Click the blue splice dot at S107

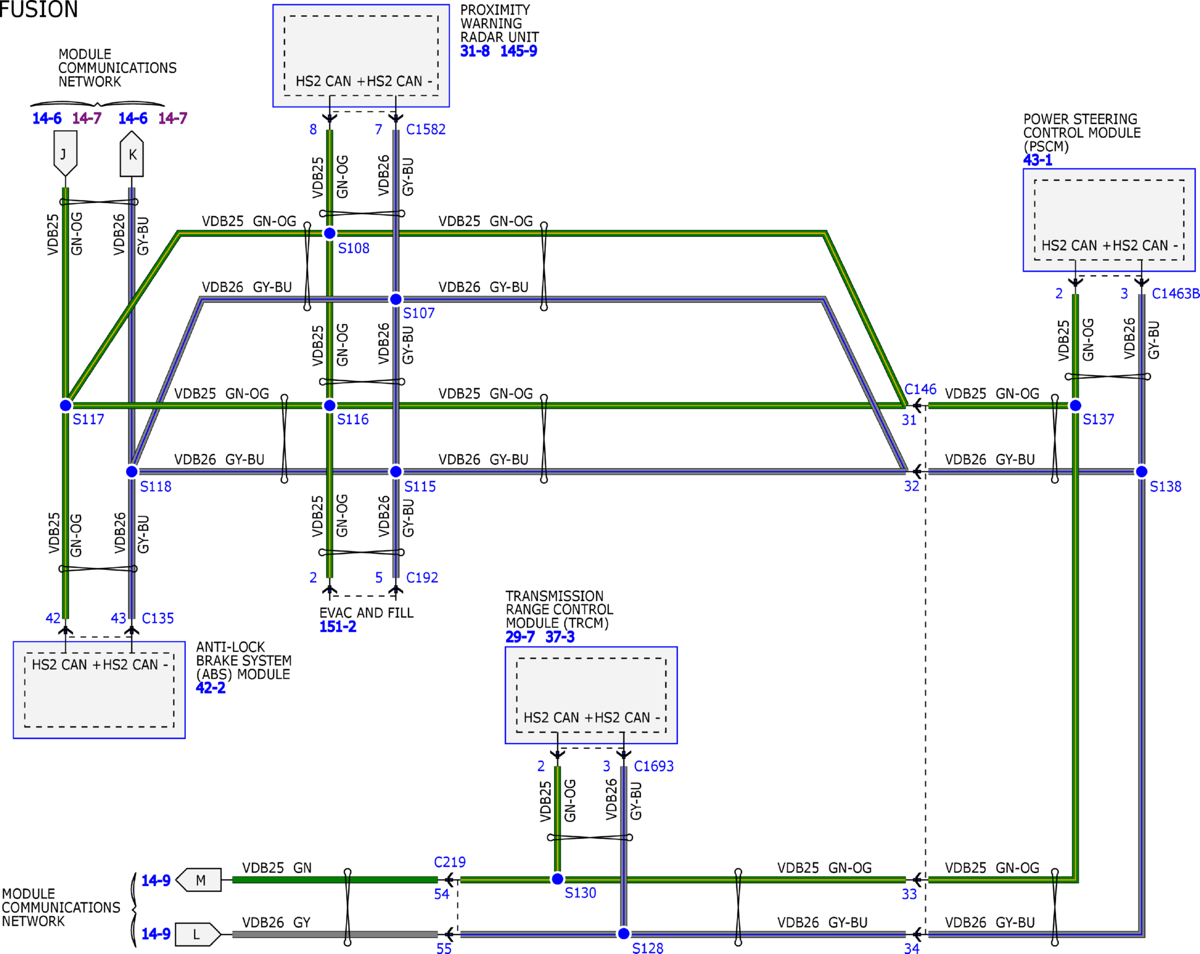[396, 299]
